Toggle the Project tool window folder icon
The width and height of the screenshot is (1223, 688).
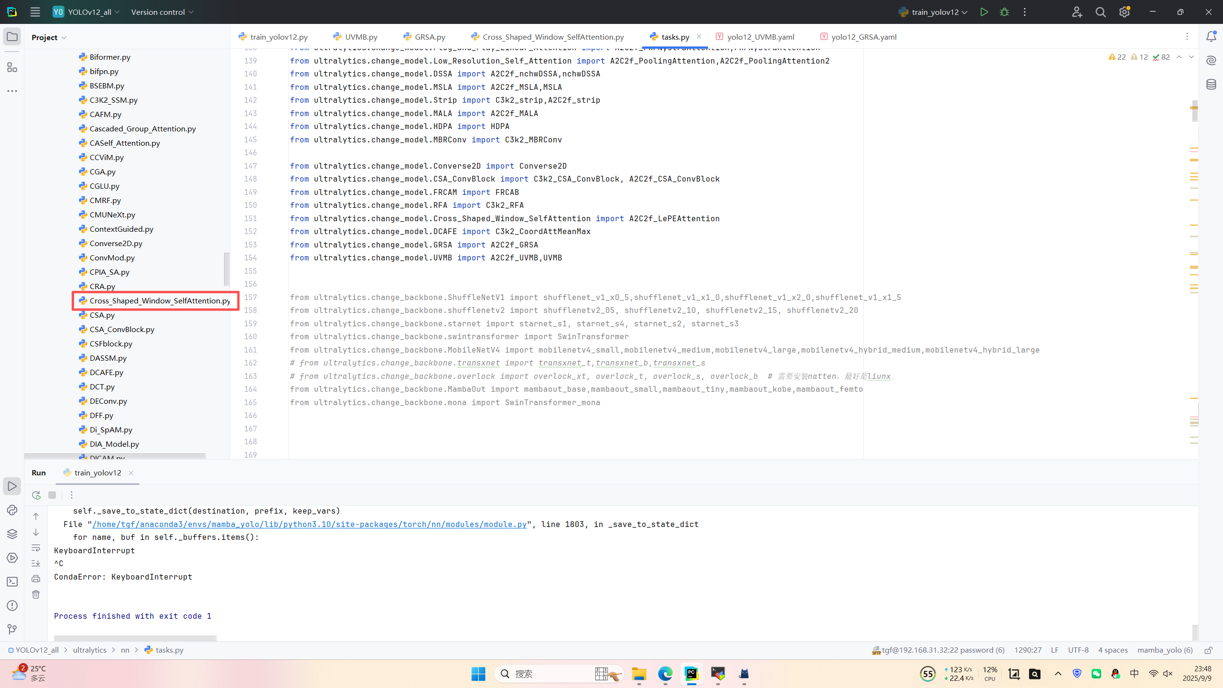coord(12,37)
